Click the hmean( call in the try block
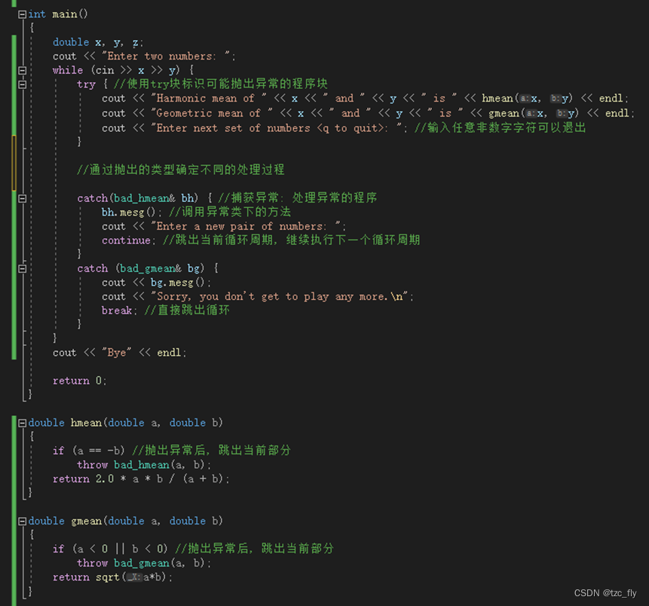The image size is (649, 606). tap(500, 99)
